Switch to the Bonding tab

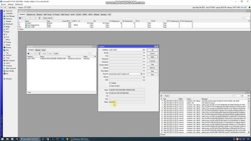tap(104, 14)
